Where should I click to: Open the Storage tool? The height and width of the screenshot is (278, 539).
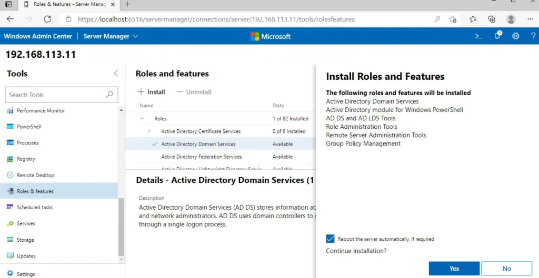25,240
